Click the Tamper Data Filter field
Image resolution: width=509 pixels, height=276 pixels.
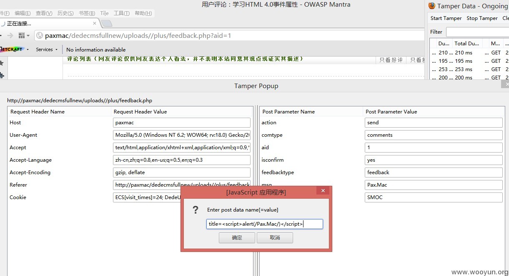tap(477, 32)
